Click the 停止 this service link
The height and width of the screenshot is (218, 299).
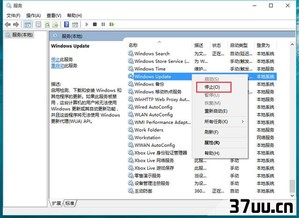(56, 59)
